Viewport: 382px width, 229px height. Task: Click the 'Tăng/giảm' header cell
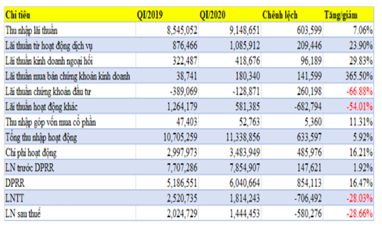click(341, 15)
